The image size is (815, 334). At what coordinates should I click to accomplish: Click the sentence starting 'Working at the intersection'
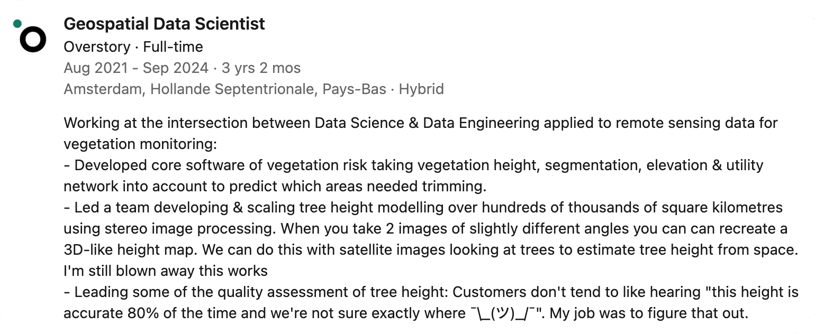pos(421,123)
